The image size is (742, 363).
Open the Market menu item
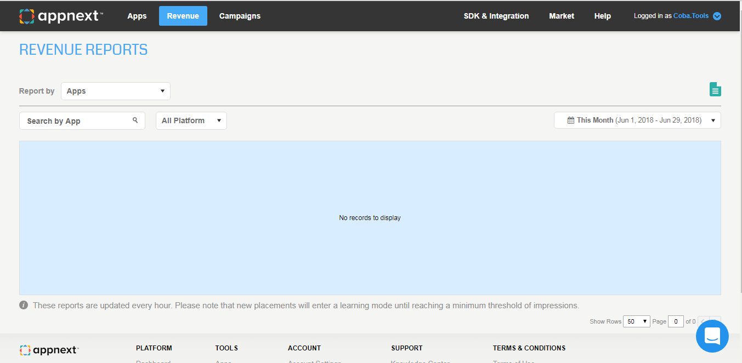tap(562, 16)
